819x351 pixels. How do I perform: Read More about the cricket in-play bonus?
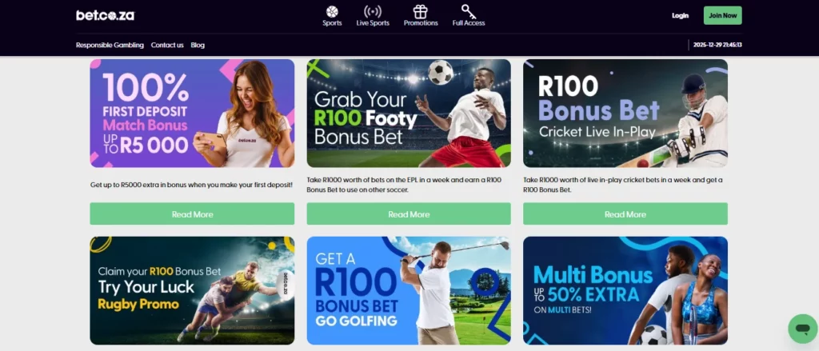point(625,214)
